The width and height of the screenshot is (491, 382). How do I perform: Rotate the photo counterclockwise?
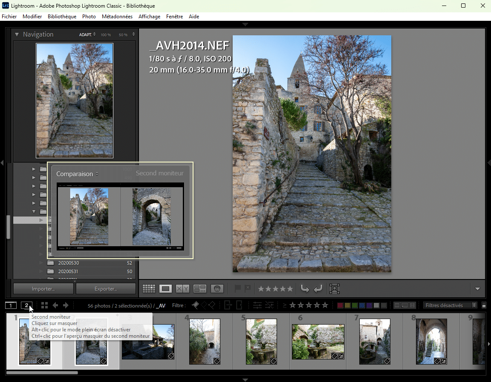click(305, 288)
